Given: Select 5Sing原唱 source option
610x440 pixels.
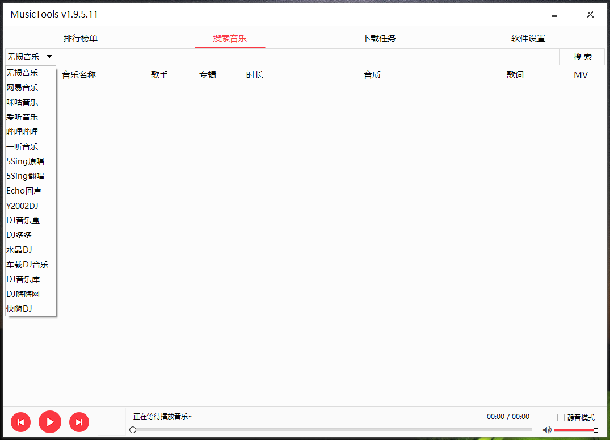Looking at the screenshot, I should click(x=31, y=161).
